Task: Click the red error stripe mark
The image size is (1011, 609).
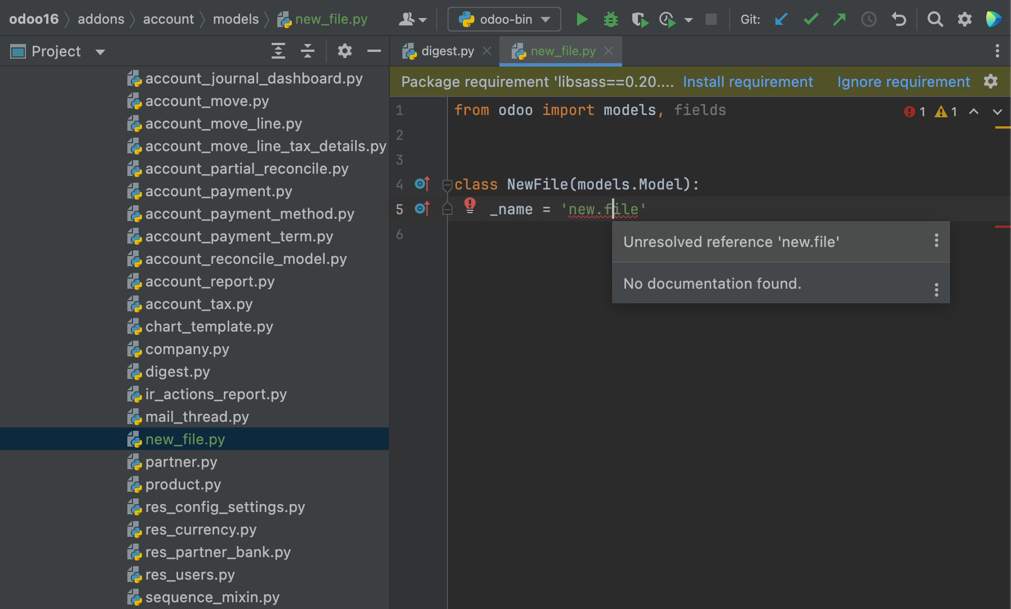Action: [x=1003, y=227]
